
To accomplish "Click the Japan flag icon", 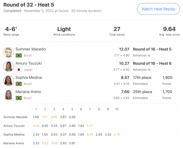I will coord(19,70).
